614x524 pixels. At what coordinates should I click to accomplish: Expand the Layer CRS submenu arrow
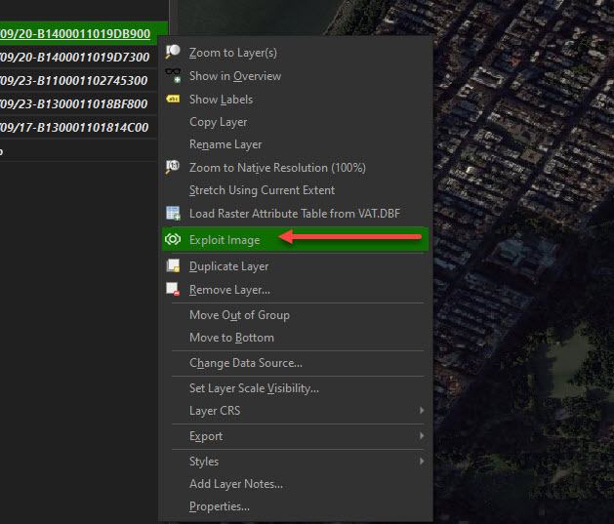tap(422, 411)
